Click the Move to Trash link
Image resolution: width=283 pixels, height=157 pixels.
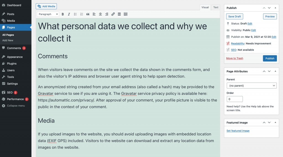(235, 58)
